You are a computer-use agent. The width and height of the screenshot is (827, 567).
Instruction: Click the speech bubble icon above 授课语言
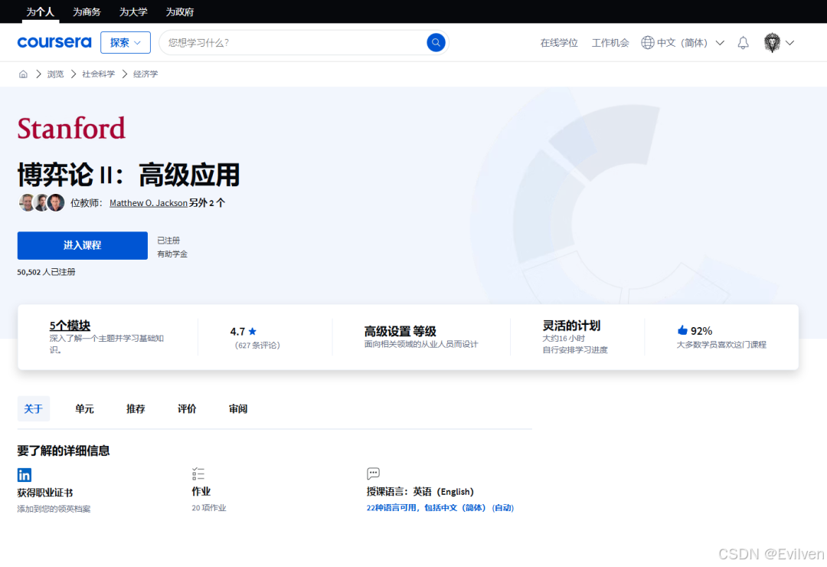tap(373, 473)
